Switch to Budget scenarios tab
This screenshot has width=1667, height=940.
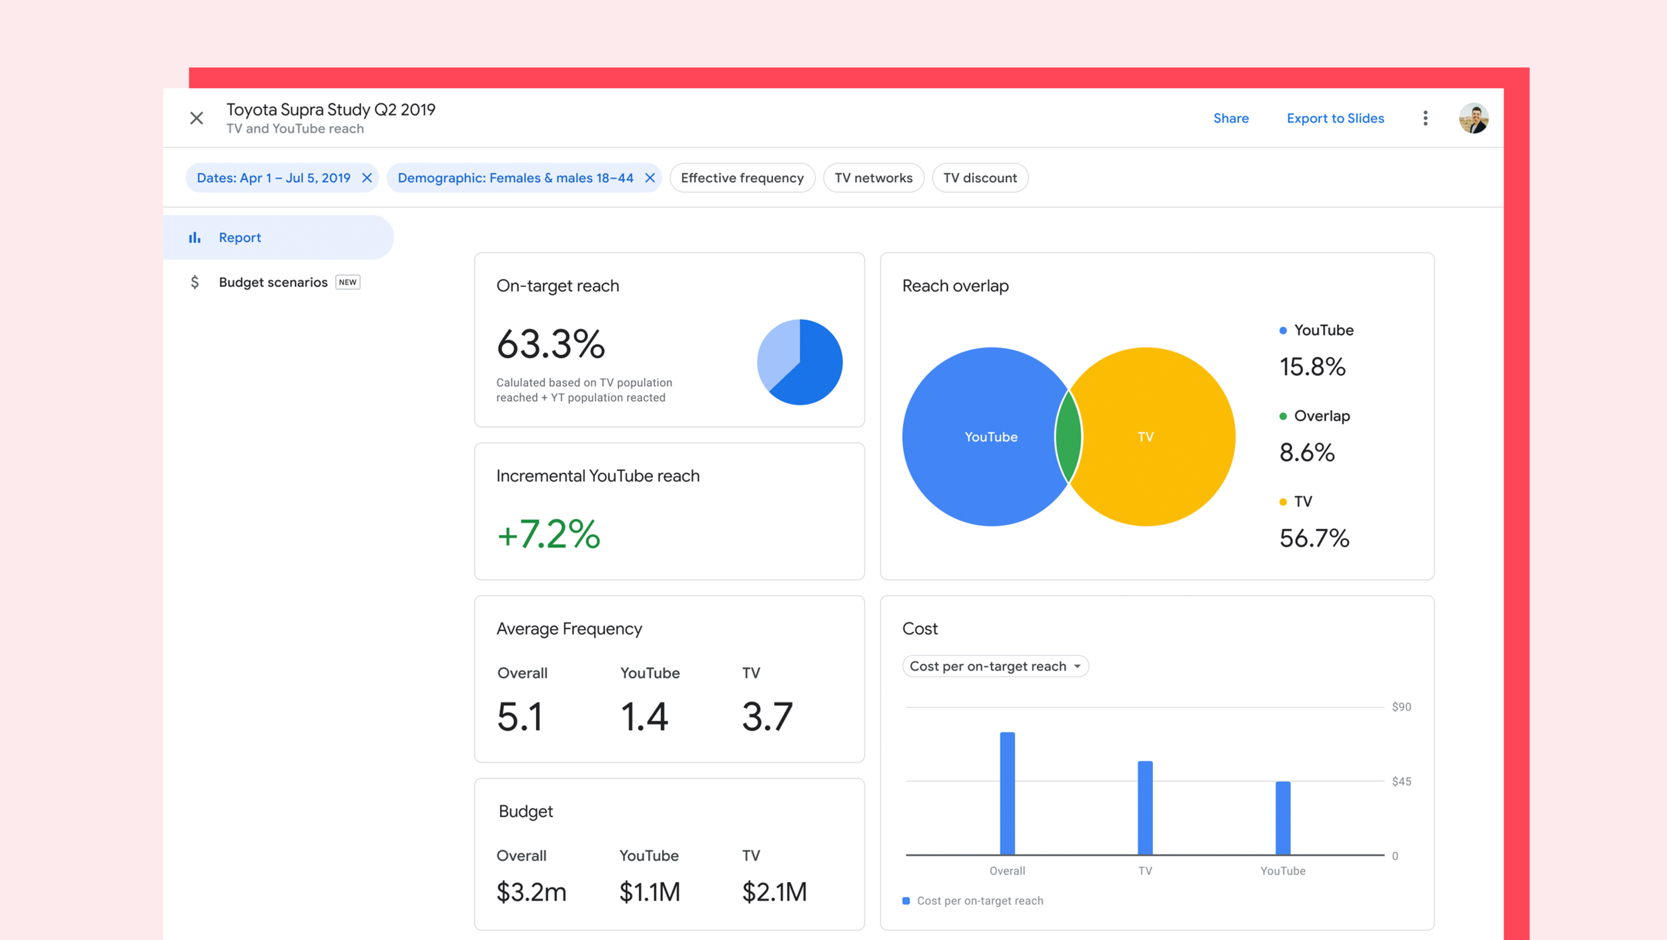tap(273, 282)
